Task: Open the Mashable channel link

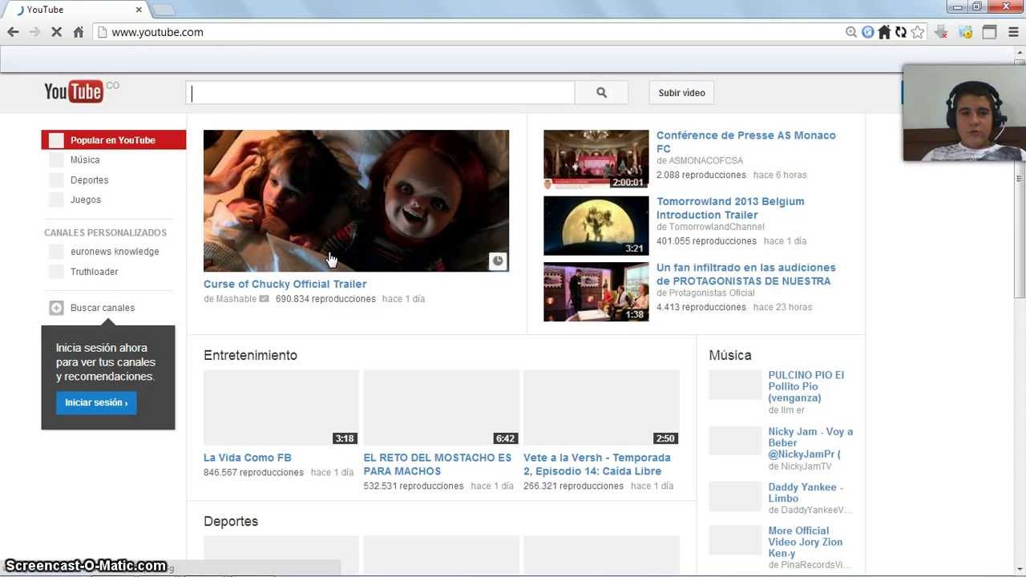Action: [236, 299]
